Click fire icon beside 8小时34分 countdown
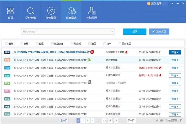The height and width of the screenshot is (124, 186). point(160,68)
